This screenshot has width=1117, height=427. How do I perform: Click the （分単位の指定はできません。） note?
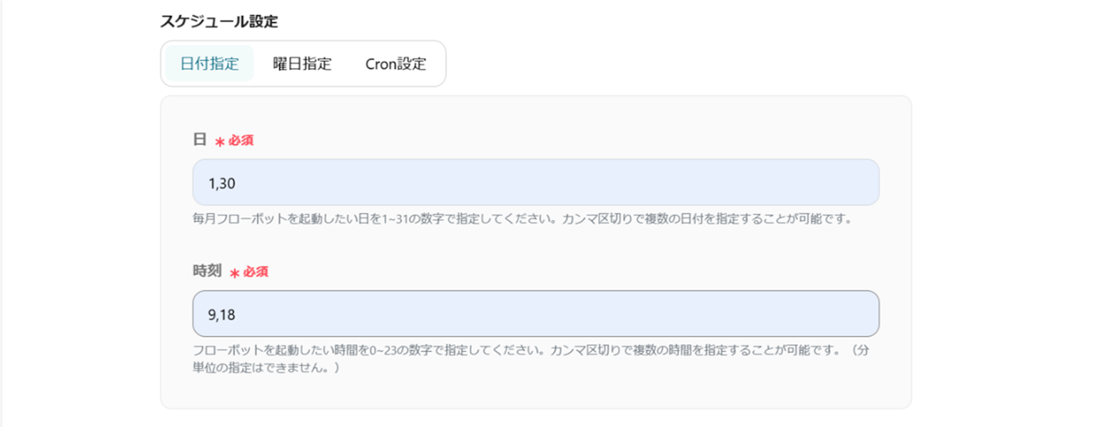(265, 367)
